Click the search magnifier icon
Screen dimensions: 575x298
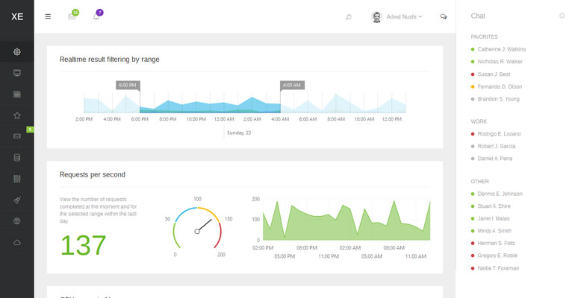348,16
